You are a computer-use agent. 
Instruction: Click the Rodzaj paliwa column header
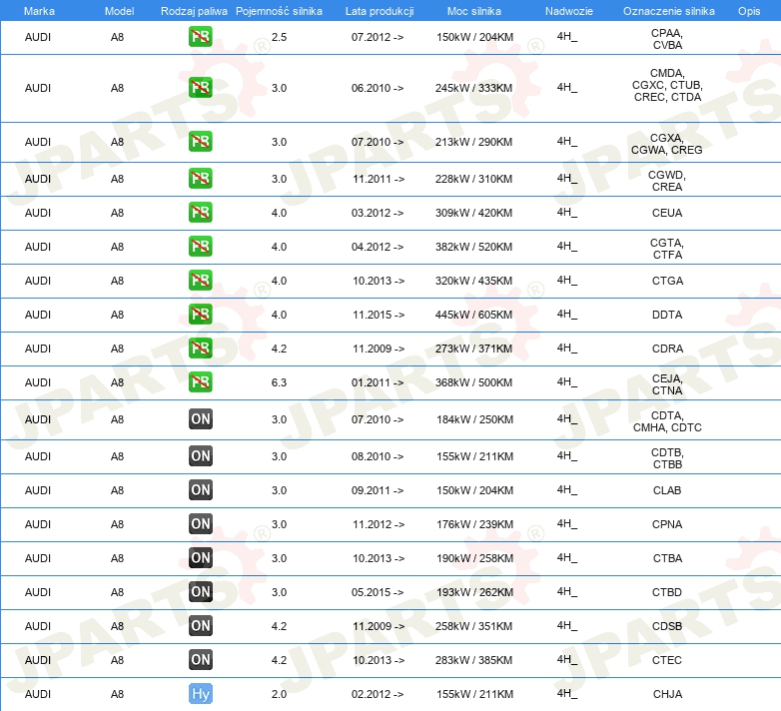[x=195, y=10]
